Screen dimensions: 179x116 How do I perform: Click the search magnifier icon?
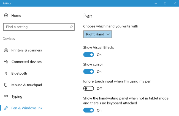point(71,27)
